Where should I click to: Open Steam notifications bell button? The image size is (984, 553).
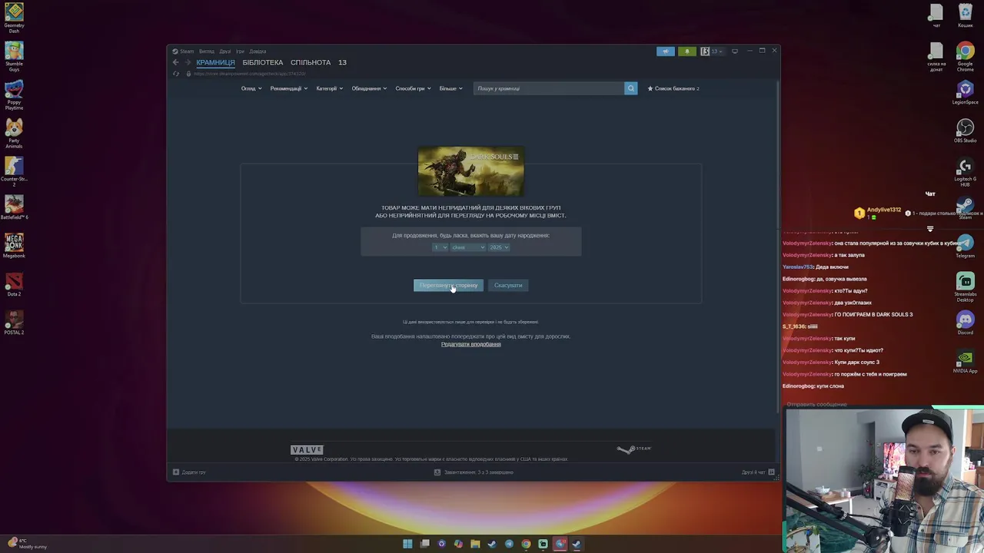pos(686,51)
